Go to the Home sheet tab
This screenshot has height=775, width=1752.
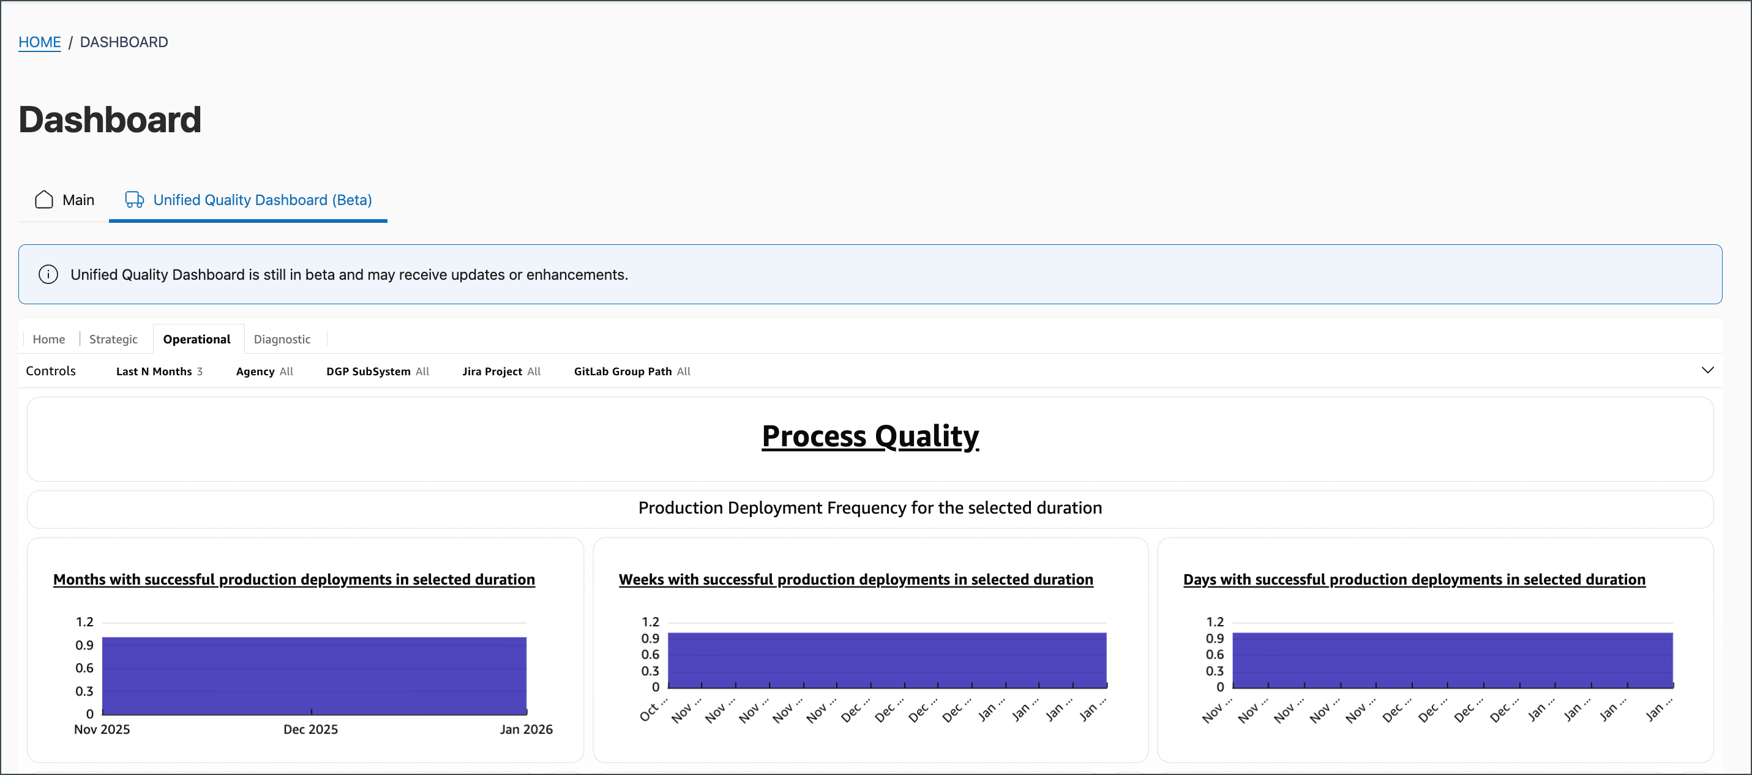pos(49,339)
